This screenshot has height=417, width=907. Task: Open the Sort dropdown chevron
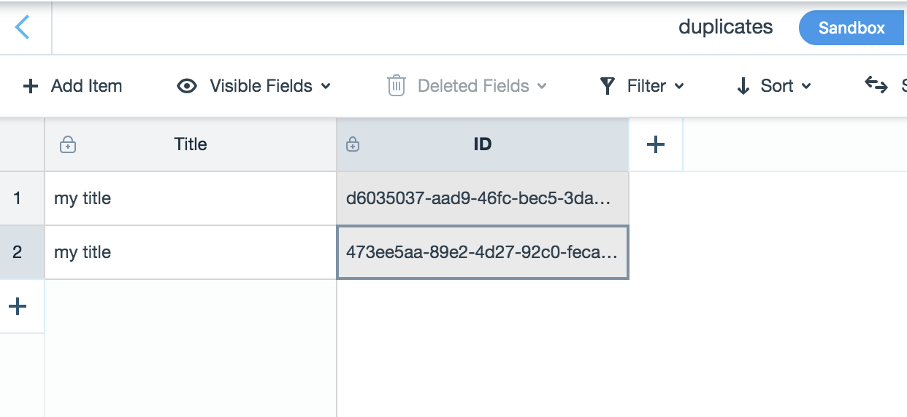806,86
